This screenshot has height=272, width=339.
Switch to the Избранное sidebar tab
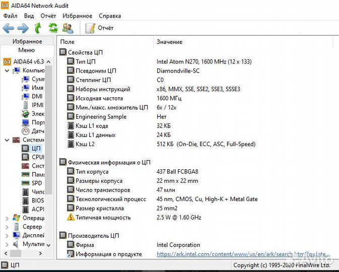click(27, 41)
